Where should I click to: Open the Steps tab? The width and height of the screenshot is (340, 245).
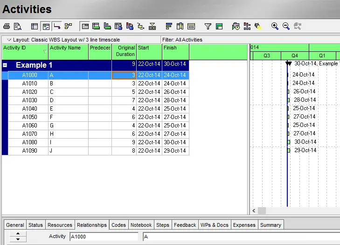pyautogui.click(x=163, y=225)
